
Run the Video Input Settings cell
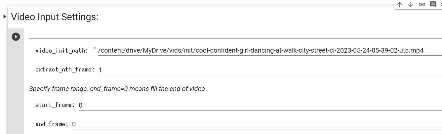point(16,37)
